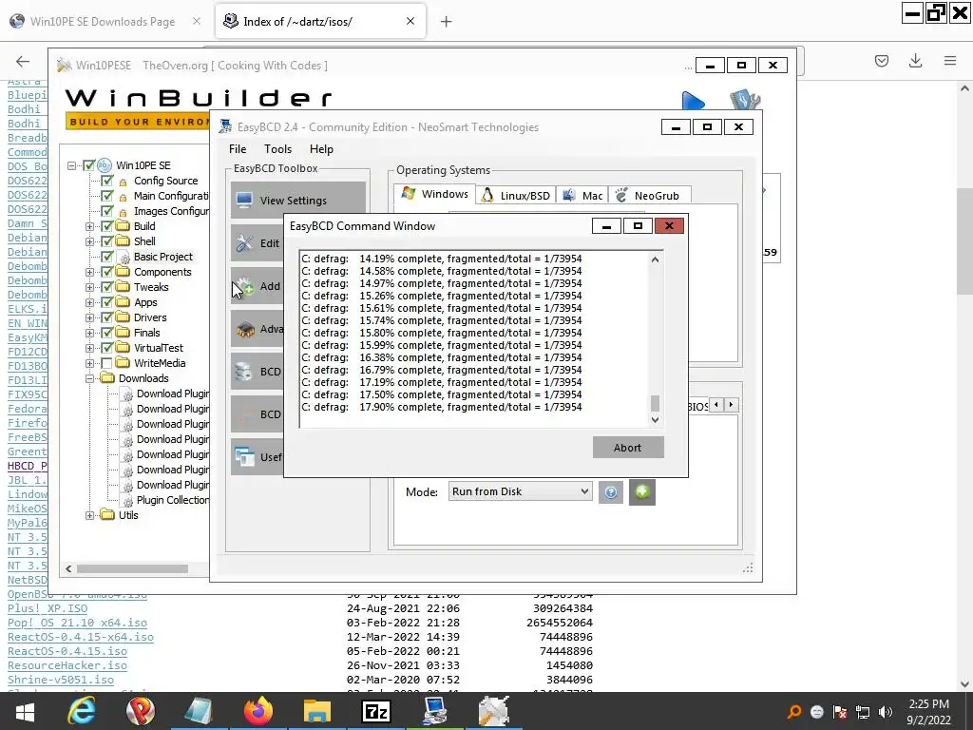
Task: Switch to the Mac tab
Action: 582,196
